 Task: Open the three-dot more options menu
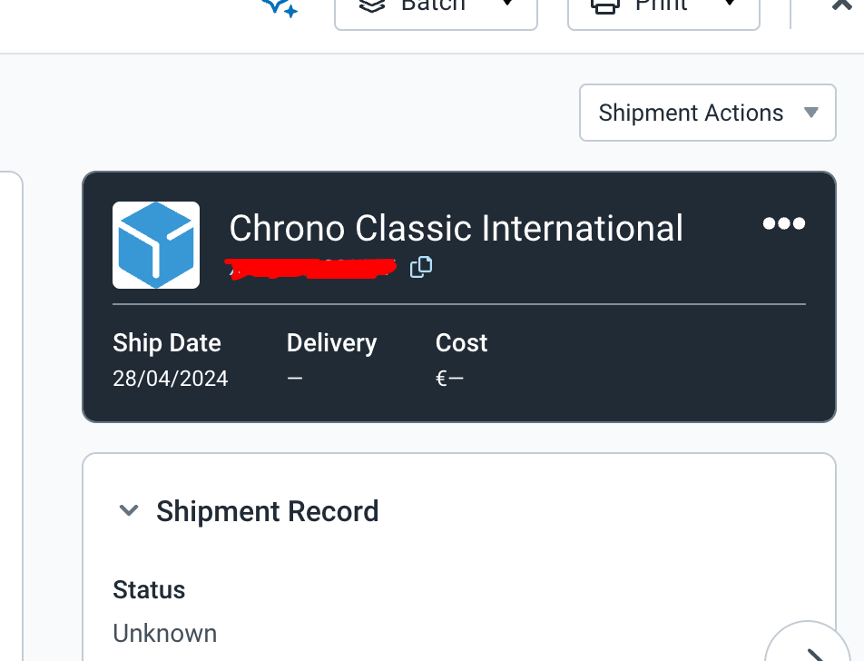[783, 223]
